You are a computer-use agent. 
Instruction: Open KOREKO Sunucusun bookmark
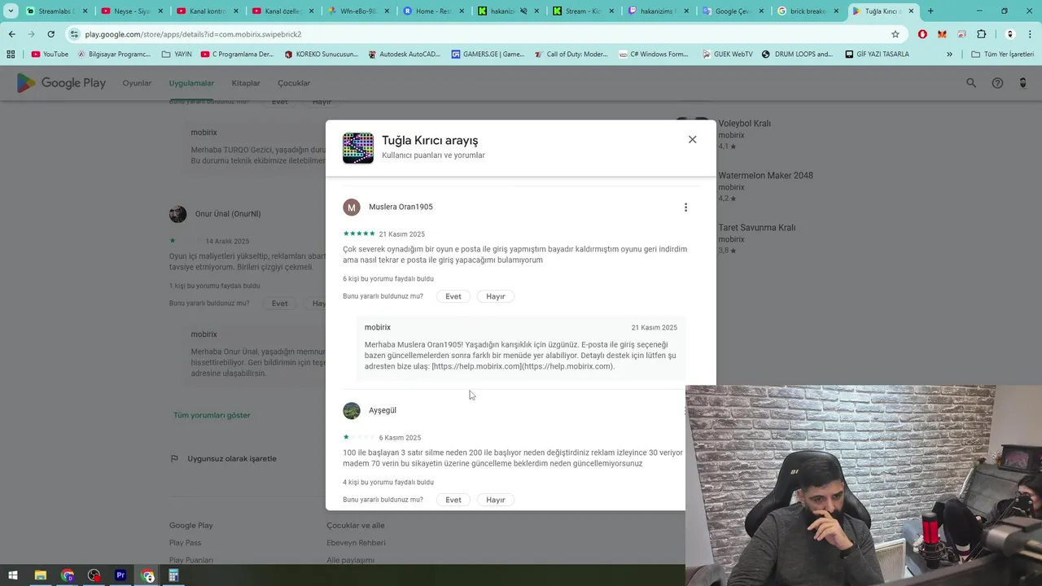322,55
